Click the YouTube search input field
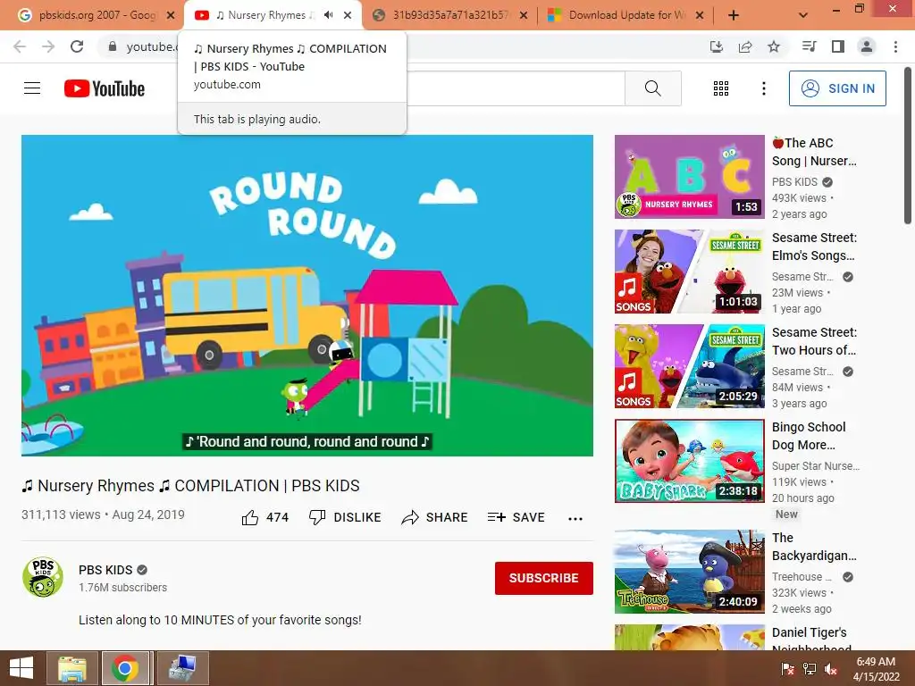Image resolution: width=915 pixels, height=686 pixels. [x=516, y=88]
